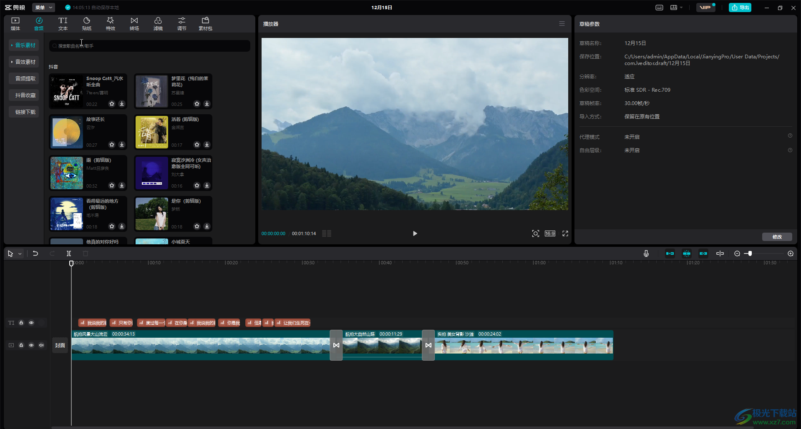Favorite the Snoop Catt track
The height and width of the screenshot is (429, 801).
coord(112,104)
